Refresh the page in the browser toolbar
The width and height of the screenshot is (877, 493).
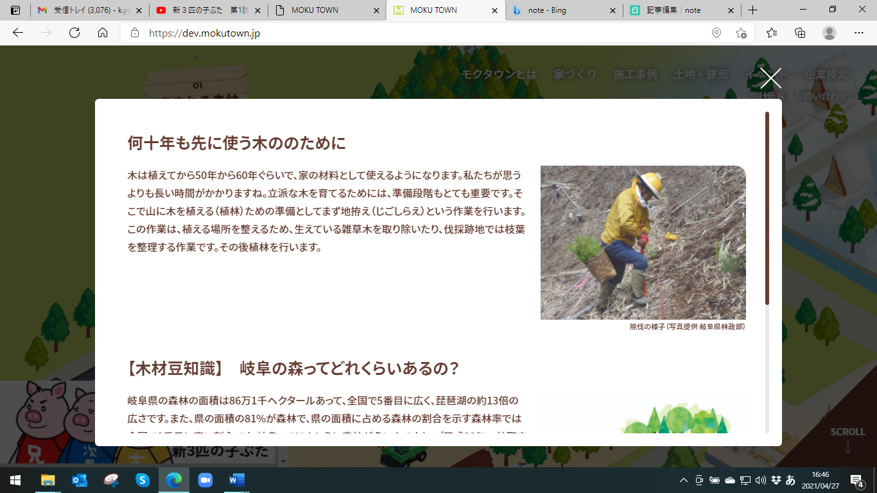pos(74,33)
